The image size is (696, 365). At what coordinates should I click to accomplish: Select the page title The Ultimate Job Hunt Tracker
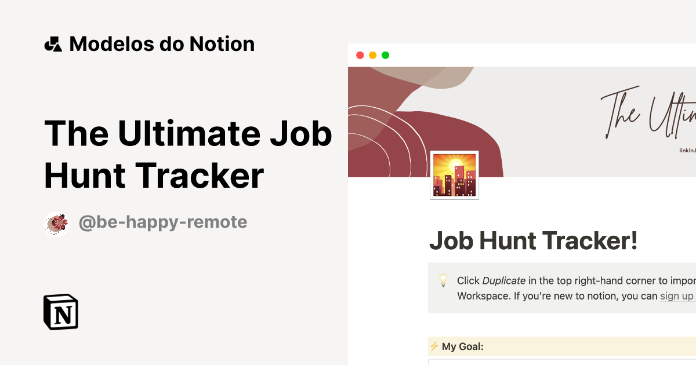tap(188, 154)
